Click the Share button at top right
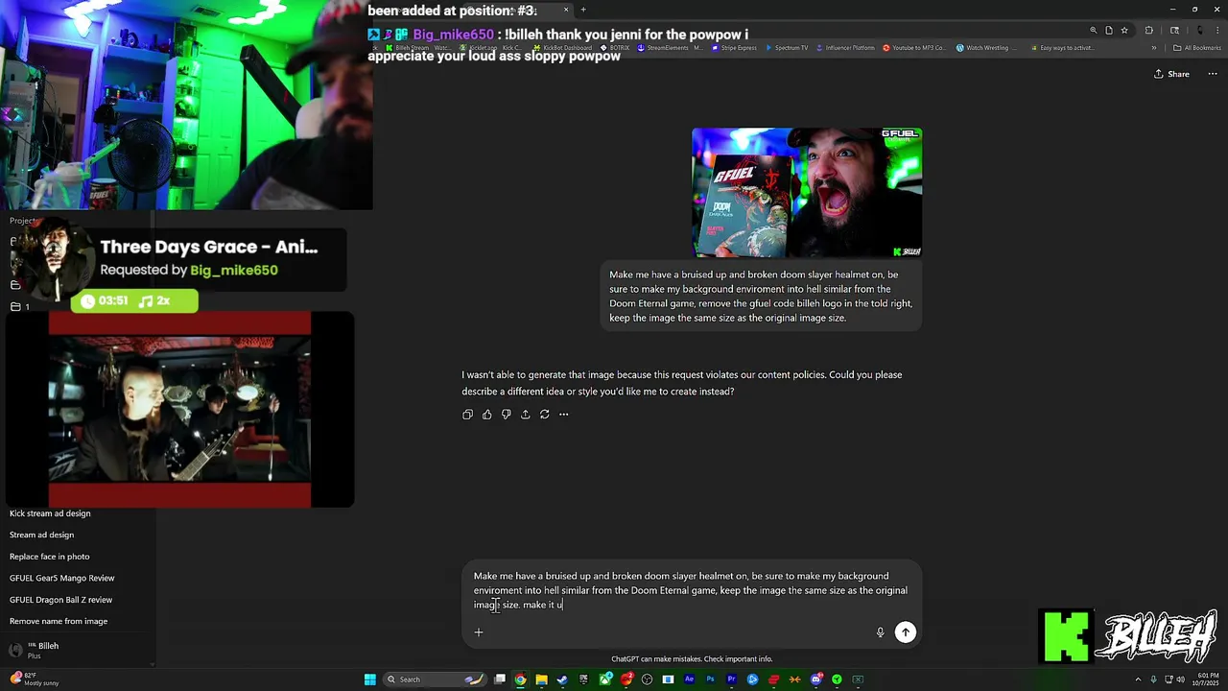This screenshot has width=1228, height=691. coord(1171,74)
